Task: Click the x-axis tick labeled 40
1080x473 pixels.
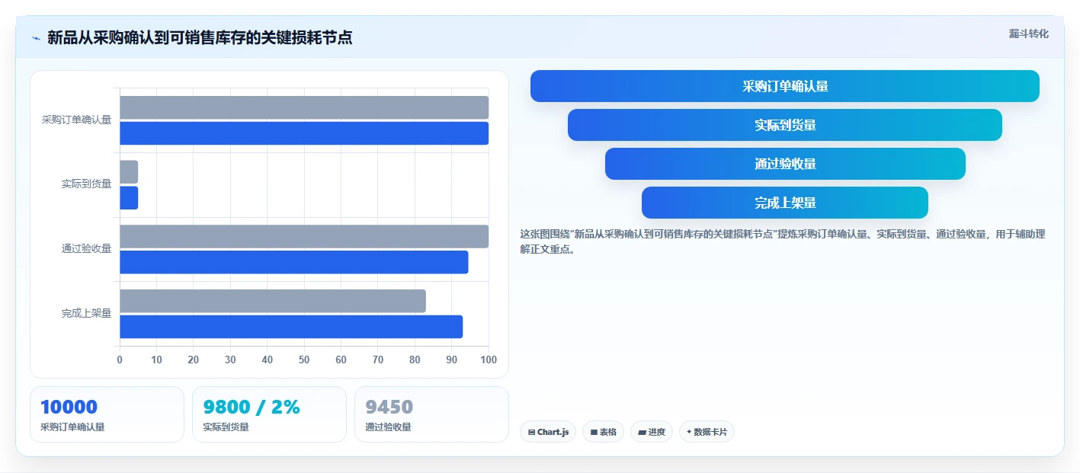Action: tap(267, 360)
